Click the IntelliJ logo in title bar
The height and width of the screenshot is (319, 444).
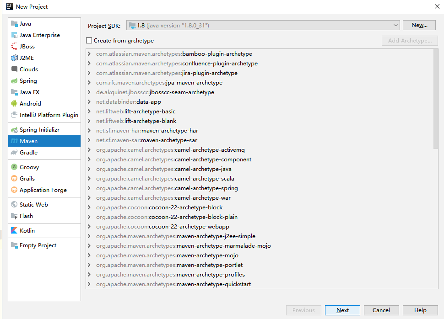9,6
